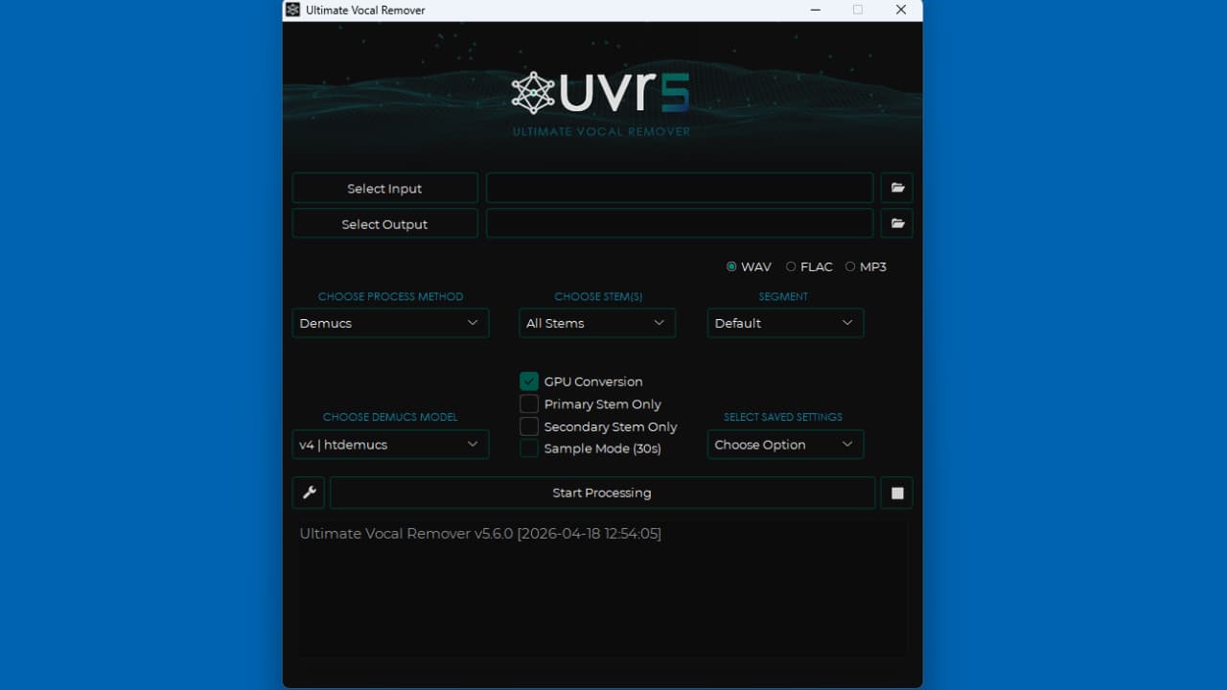The image size is (1227, 690).
Task: Click the Select Output button
Action: 383,222
